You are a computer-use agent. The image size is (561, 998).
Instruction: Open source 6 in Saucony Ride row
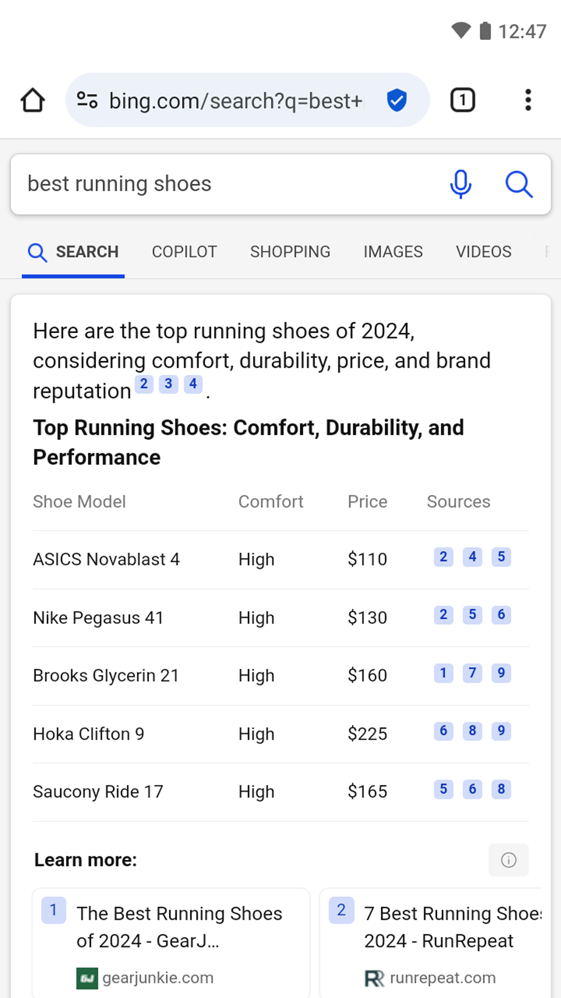coord(473,789)
